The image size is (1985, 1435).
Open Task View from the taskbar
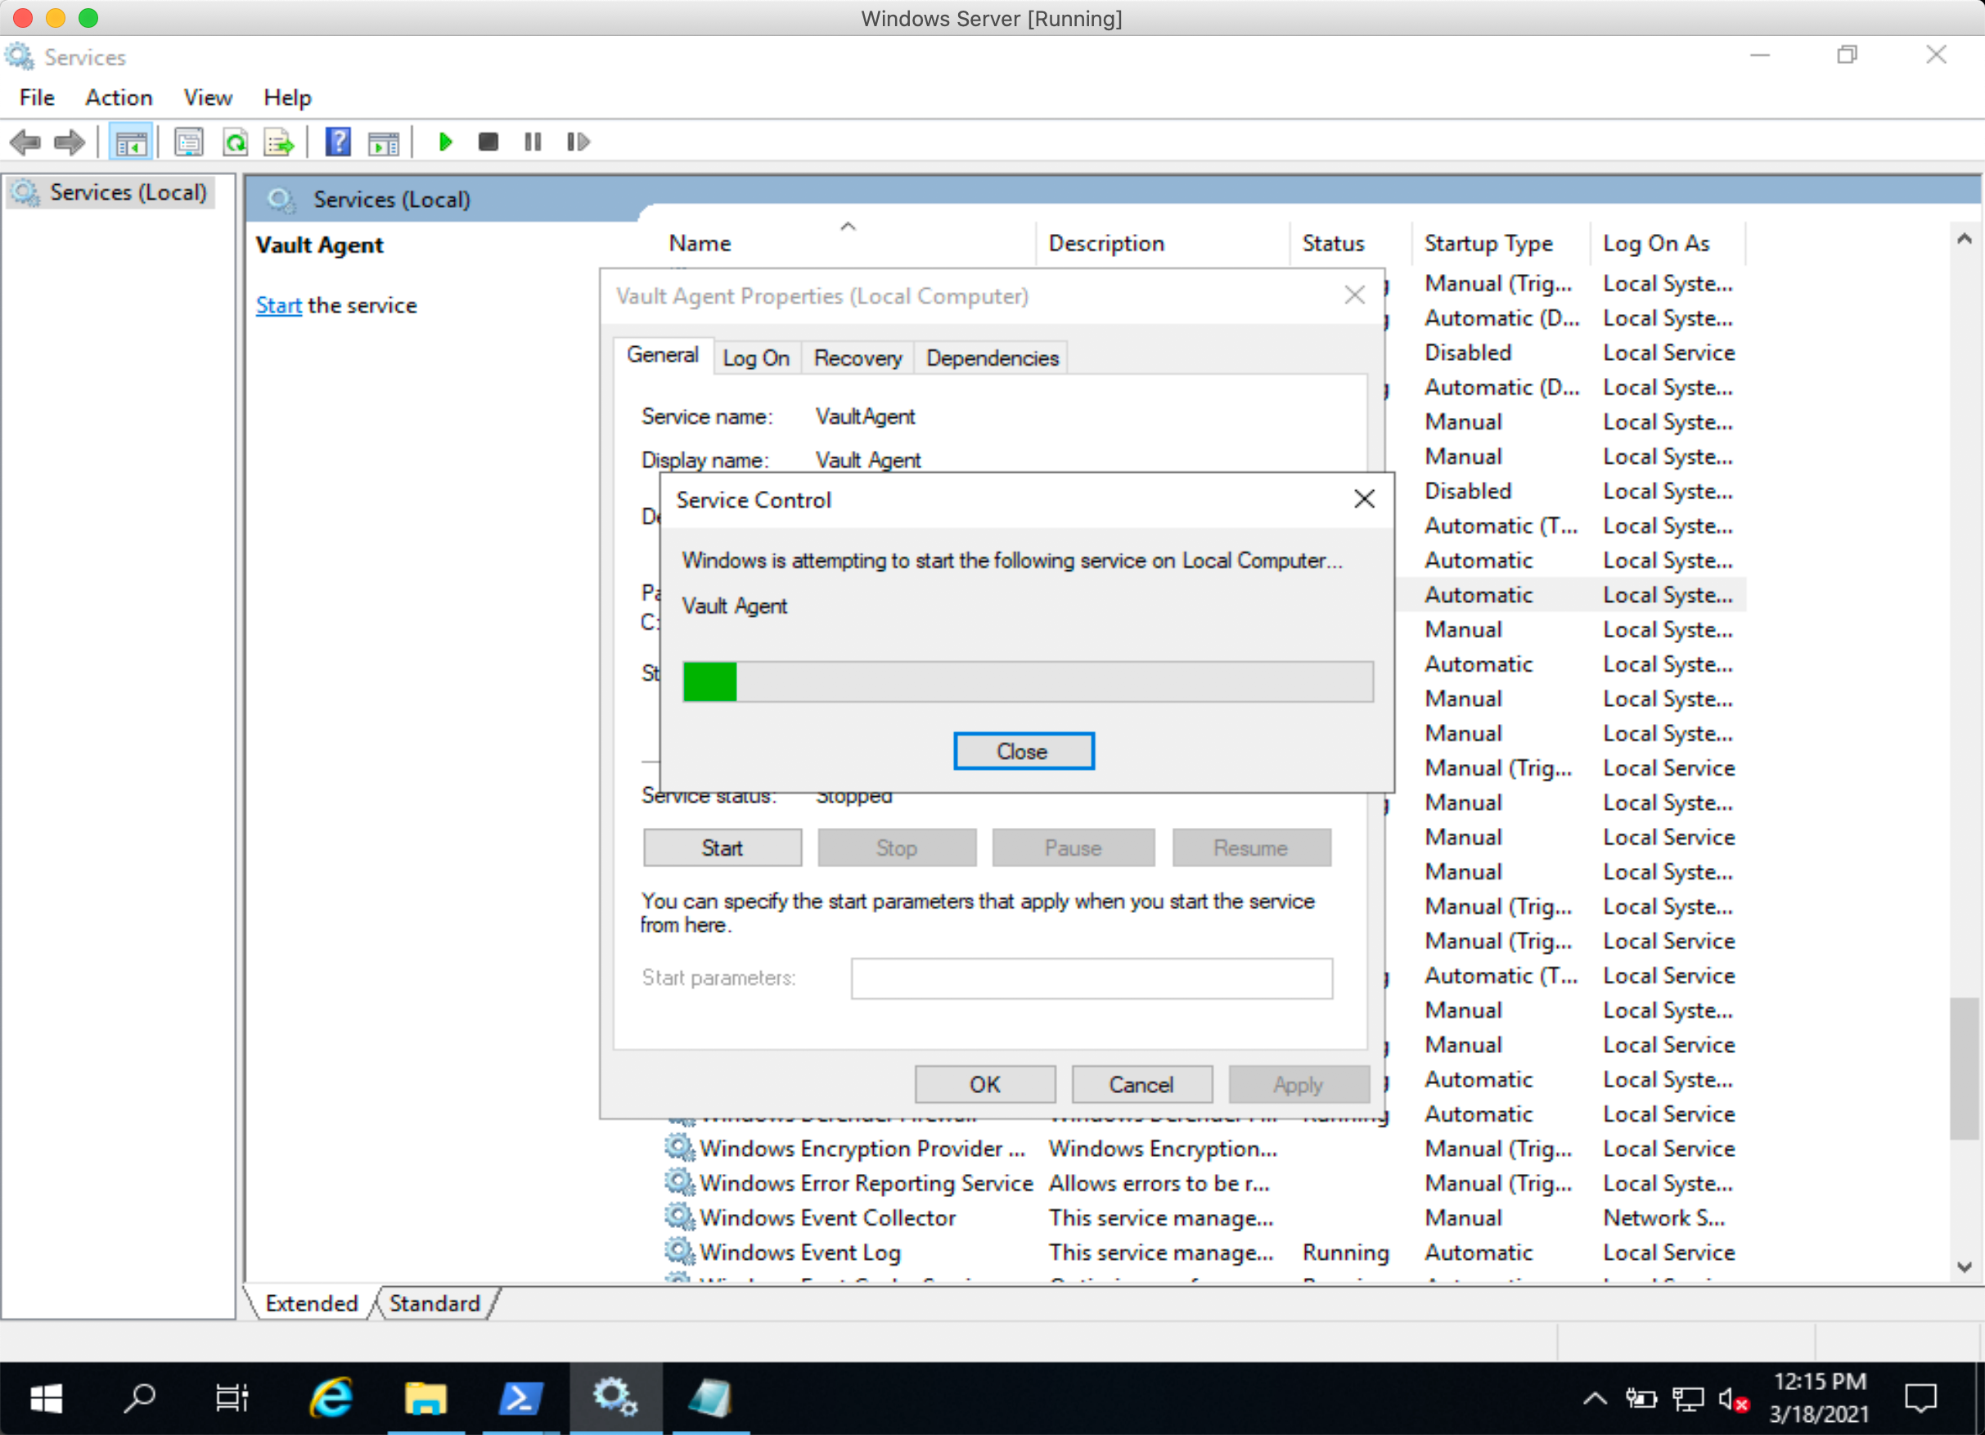(232, 1398)
